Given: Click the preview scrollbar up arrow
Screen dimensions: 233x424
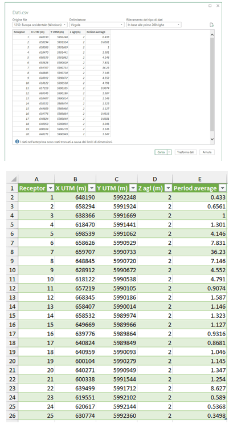Looking at the screenshot, I should tap(212, 35).
